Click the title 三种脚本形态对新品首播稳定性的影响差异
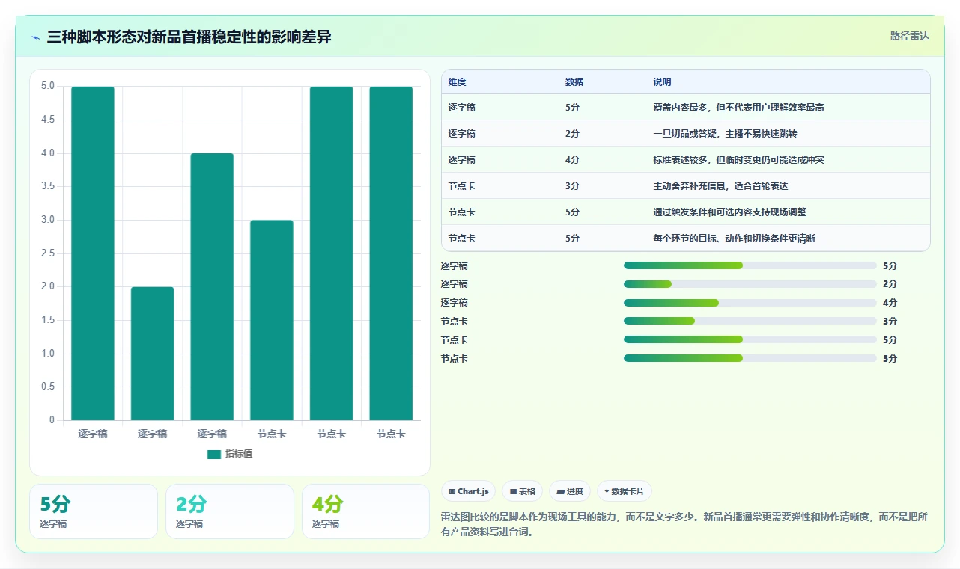This screenshot has height=569, width=960. point(189,37)
